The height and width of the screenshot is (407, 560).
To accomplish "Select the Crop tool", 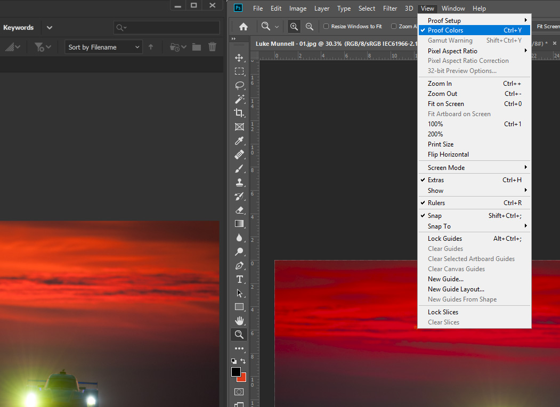I will click(239, 112).
